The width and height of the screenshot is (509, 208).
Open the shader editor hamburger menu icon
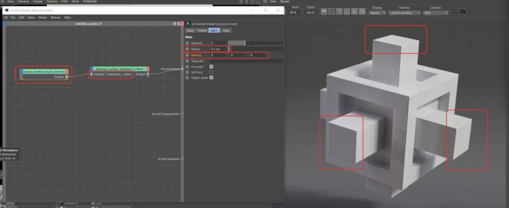pos(5,17)
